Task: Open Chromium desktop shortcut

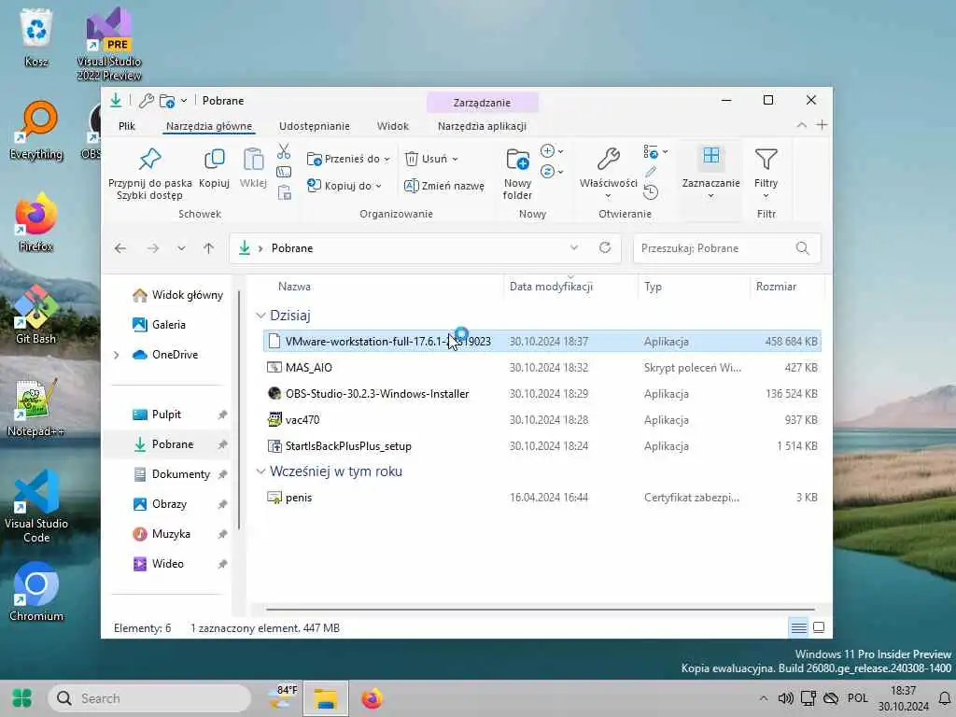Action: [x=36, y=592]
